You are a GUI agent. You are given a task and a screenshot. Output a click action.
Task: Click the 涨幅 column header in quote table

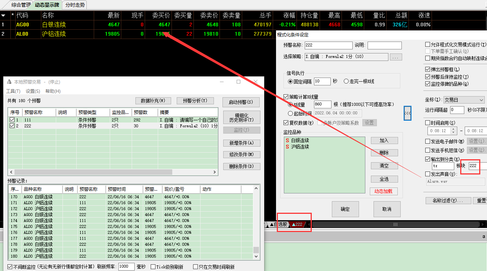289,16
